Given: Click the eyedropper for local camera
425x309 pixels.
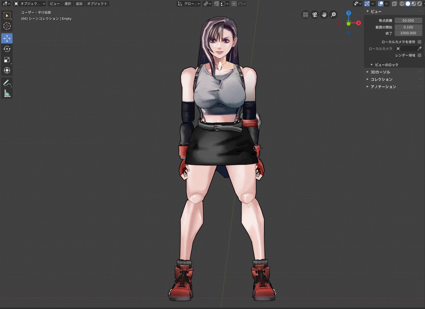Looking at the screenshot, I should 420,49.
